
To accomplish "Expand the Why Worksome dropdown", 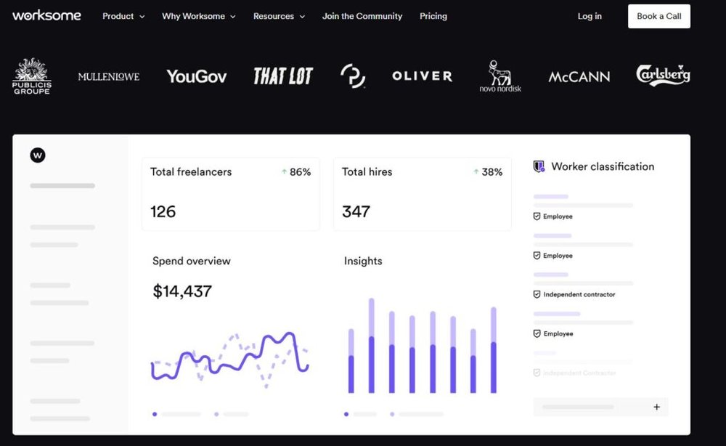I will [198, 16].
